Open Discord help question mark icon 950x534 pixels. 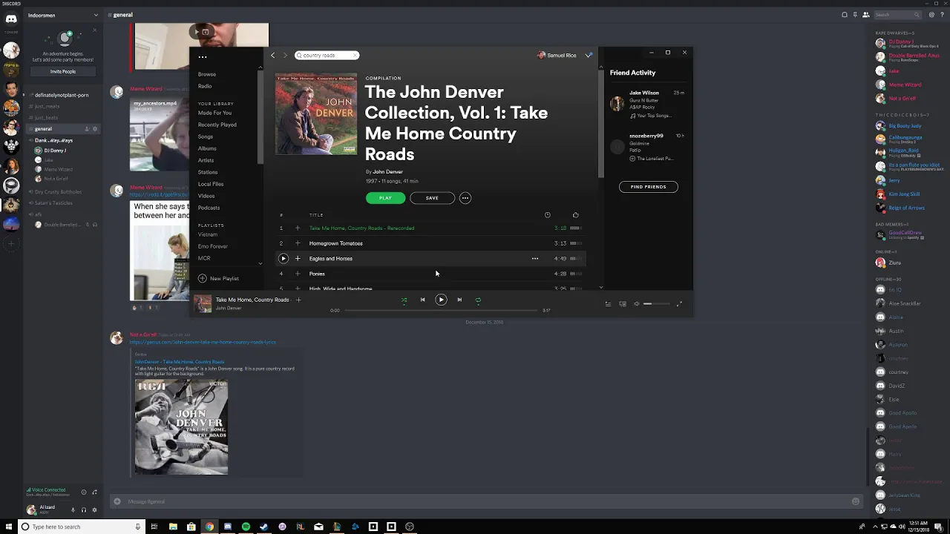[942, 15]
